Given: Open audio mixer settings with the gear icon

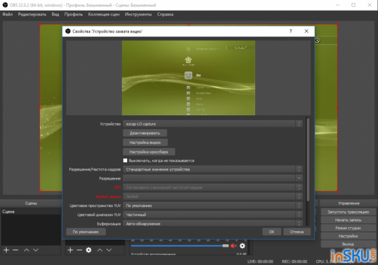Looking at the screenshot, I should click(x=242, y=246).
